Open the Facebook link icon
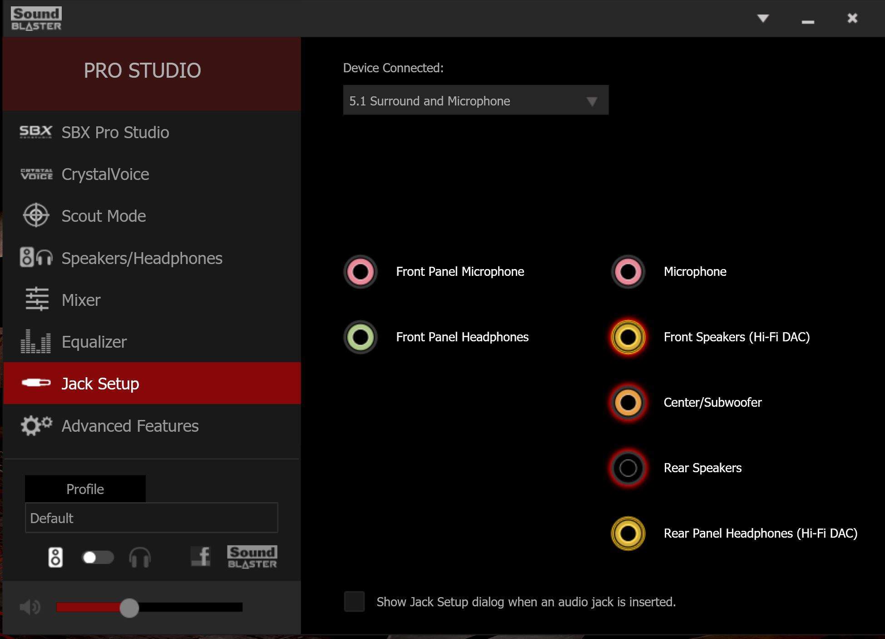 (x=201, y=556)
